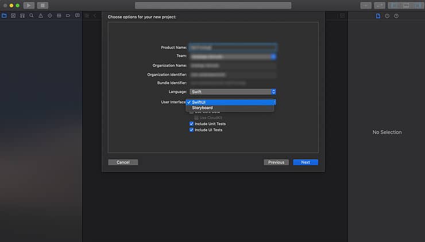Go back with the Previous button
The width and height of the screenshot is (425, 242).
coord(276,162)
